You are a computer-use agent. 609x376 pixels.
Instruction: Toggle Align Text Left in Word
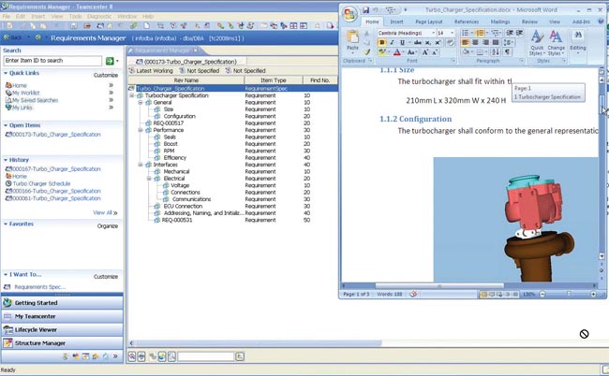pos(466,43)
